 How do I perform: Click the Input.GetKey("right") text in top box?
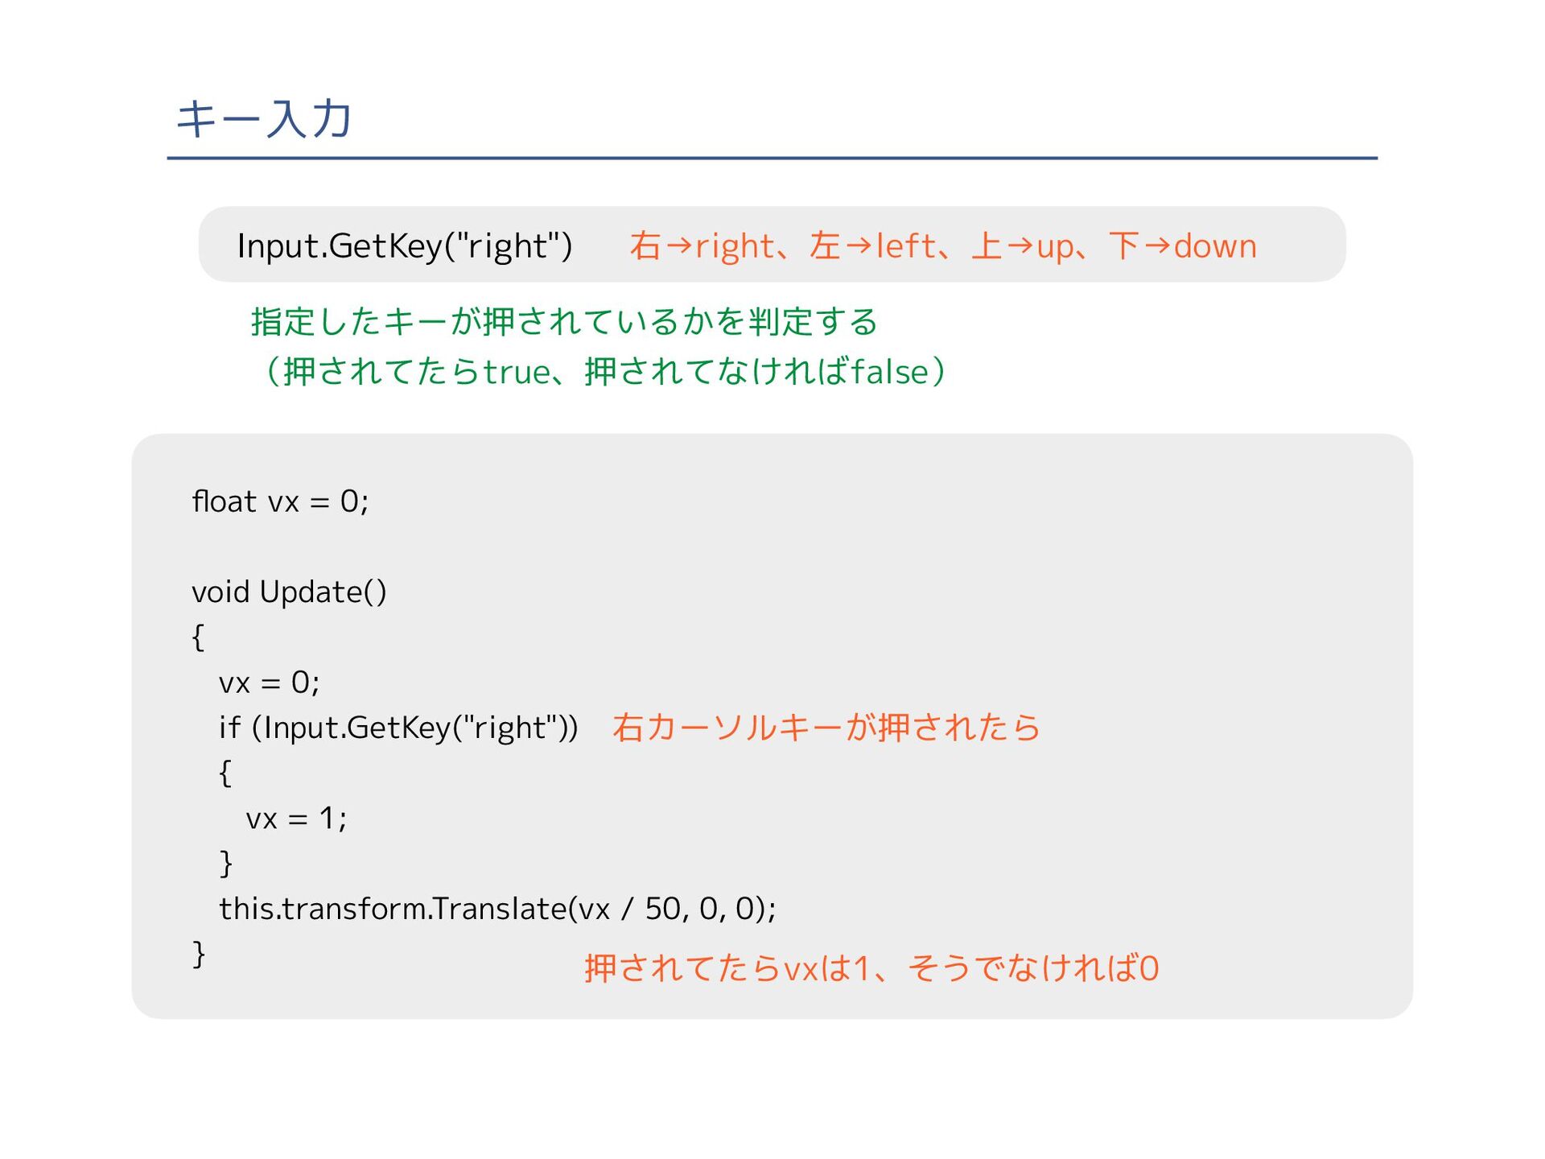click(x=404, y=245)
